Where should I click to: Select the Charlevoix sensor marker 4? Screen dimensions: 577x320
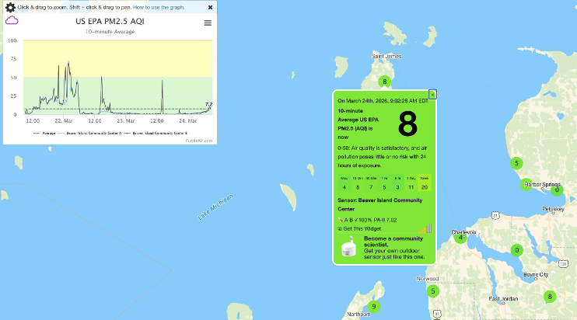461,237
